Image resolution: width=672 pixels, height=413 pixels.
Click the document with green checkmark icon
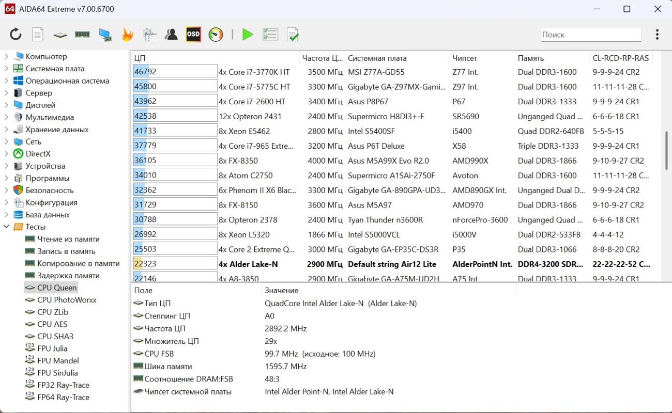(293, 35)
